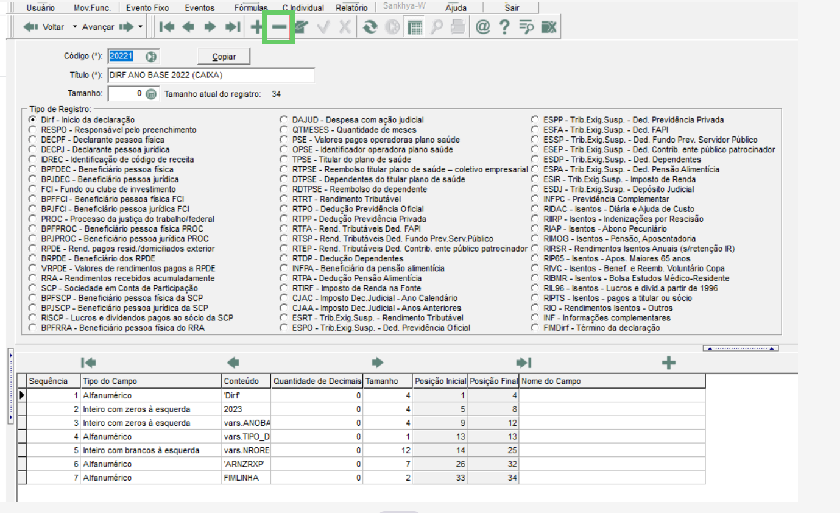Open the Voltar history dropdown arrow

pos(75,27)
